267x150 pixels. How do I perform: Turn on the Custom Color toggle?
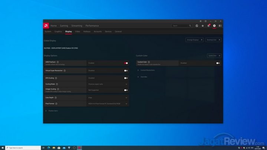pyautogui.click(x=218, y=63)
